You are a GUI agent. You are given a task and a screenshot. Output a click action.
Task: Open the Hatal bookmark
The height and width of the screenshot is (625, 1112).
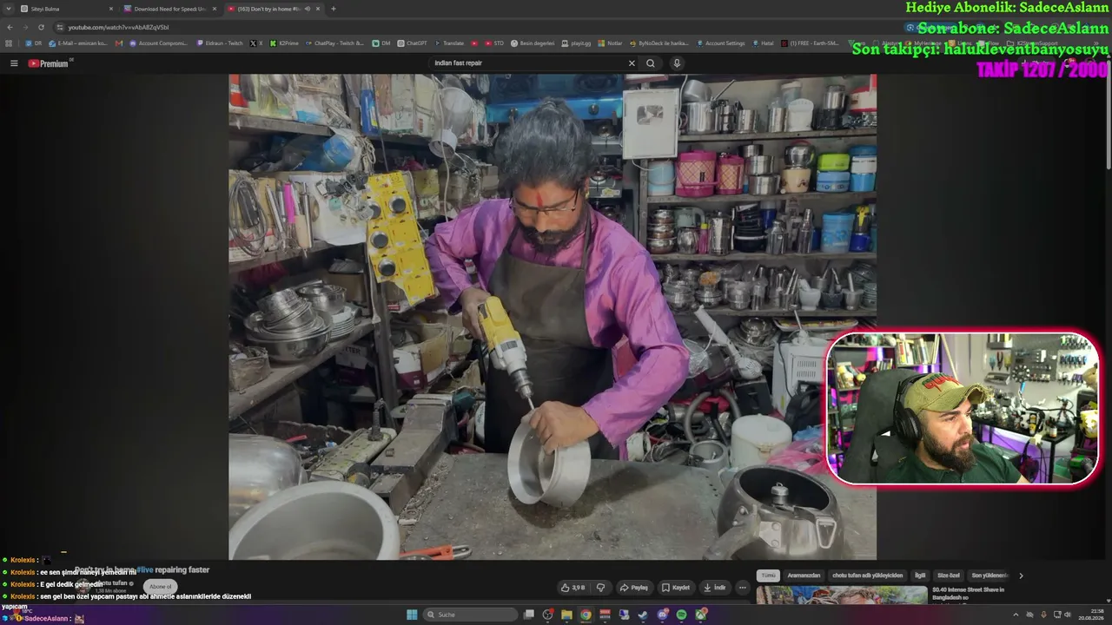(x=763, y=43)
